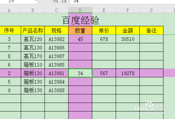Select column B header
This screenshot has height=119, width=175.
point(33,10)
